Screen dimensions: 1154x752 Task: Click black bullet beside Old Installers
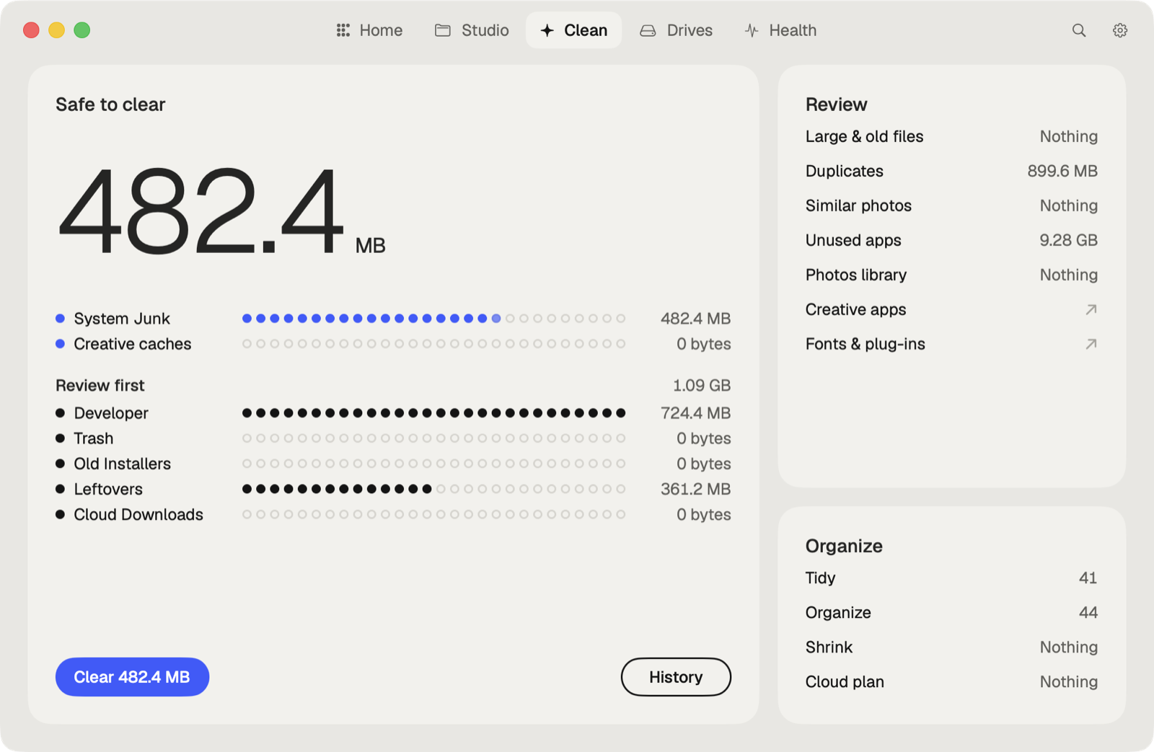click(x=60, y=464)
